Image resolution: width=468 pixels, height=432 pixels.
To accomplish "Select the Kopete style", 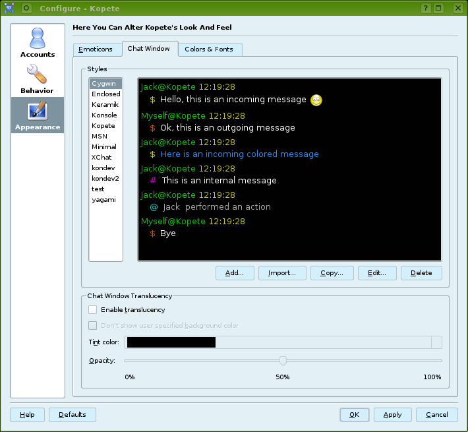I will [x=105, y=126].
